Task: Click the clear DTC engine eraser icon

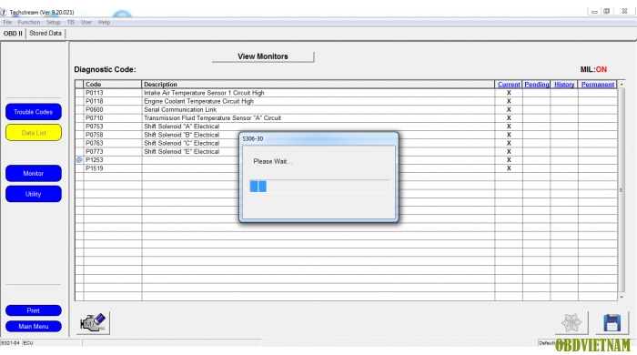Action: coord(93,323)
